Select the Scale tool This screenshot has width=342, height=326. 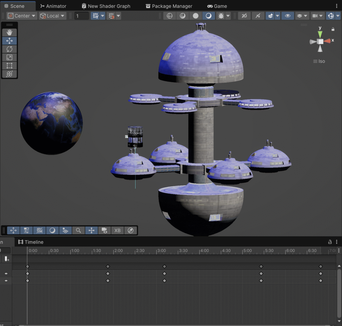(9, 57)
